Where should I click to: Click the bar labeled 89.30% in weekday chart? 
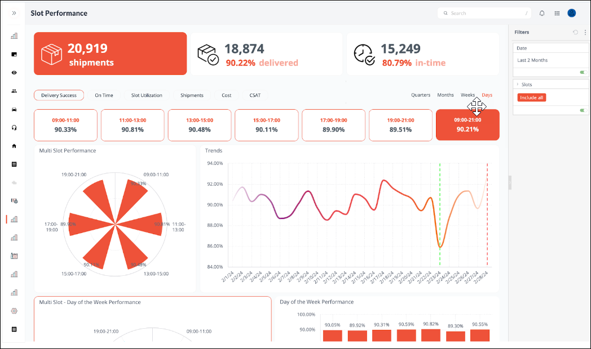[455, 336]
